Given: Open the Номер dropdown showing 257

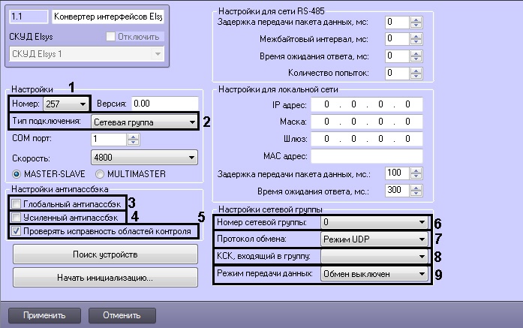Looking at the screenshot, I should point(83,102).
